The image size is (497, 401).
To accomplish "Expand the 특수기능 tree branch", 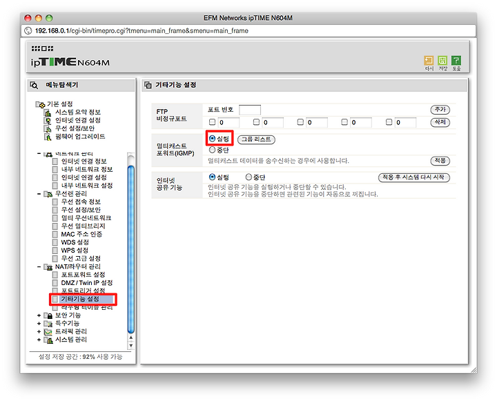I will (39, 324).
